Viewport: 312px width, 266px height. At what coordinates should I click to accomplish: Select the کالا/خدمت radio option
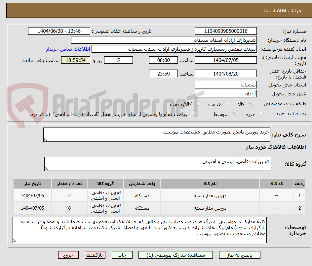coord(198,103)
